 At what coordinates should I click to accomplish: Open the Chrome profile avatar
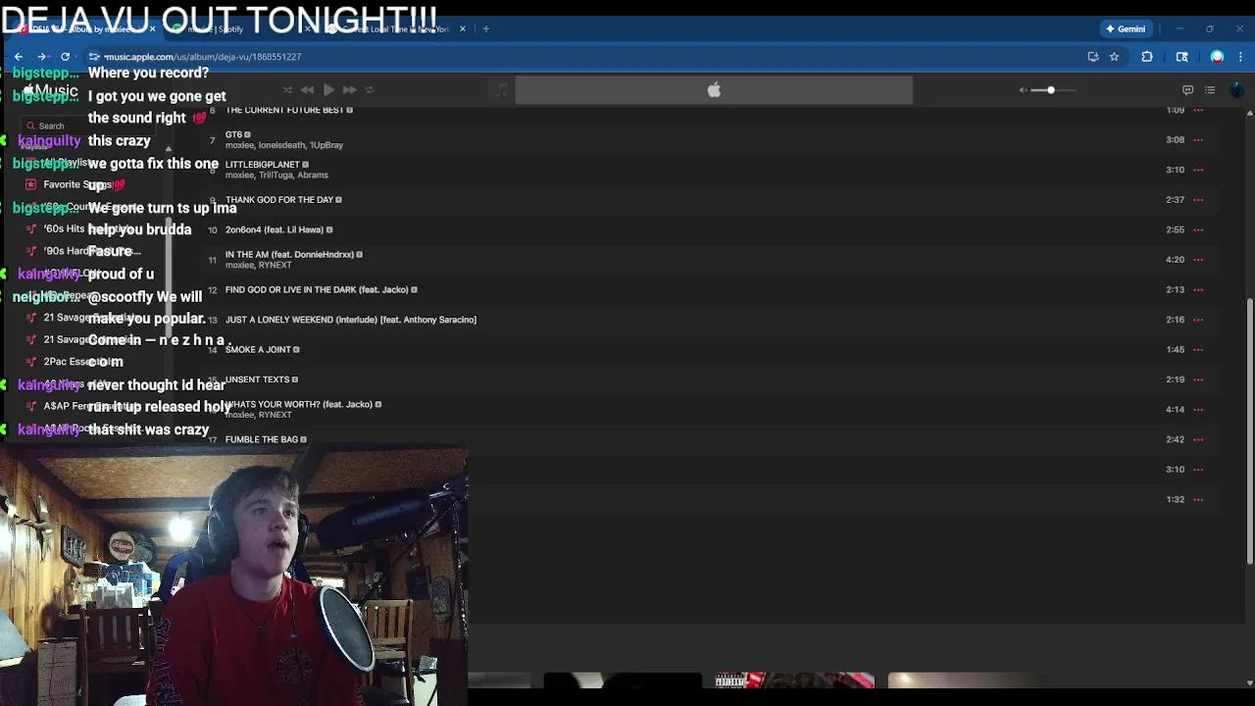[1217, 57]
